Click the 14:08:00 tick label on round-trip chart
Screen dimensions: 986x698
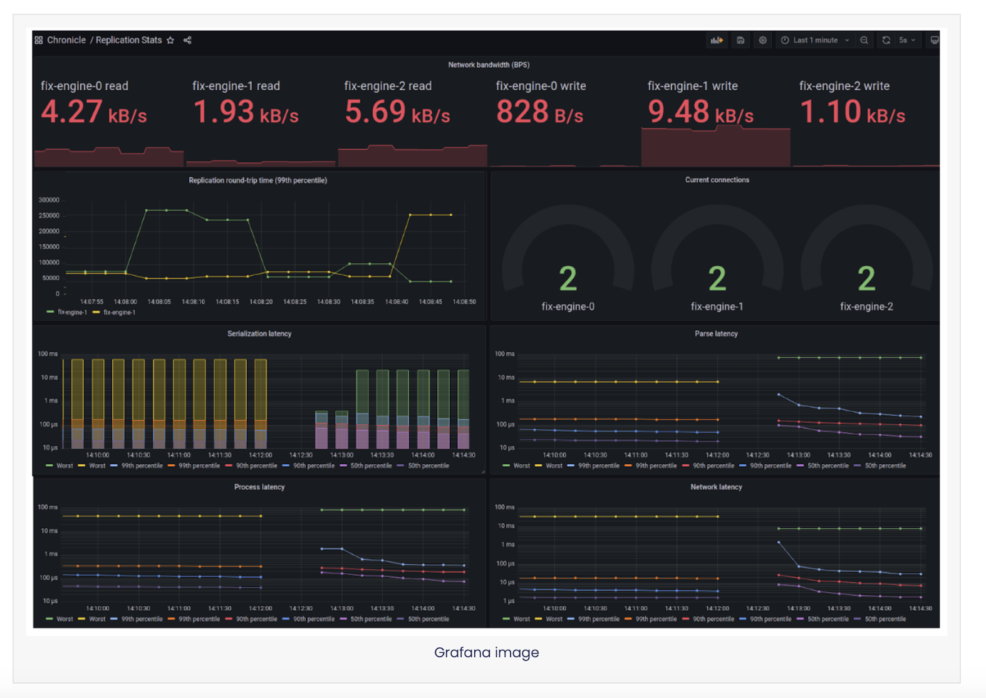[125, 302]
